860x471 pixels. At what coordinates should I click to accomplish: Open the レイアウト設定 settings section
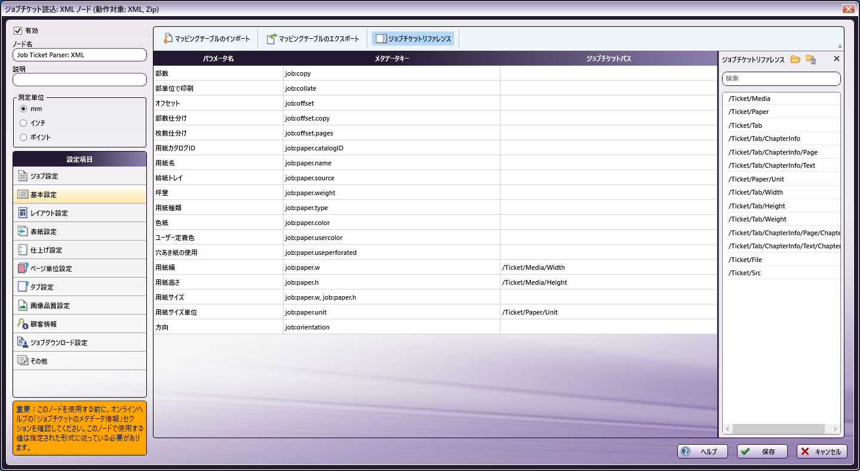coord(79,213)
